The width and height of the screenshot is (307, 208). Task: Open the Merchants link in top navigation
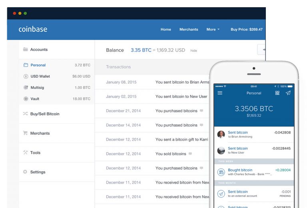point(189,29)
